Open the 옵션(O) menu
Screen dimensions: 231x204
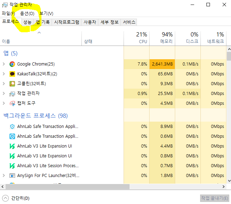coord(27,14)
